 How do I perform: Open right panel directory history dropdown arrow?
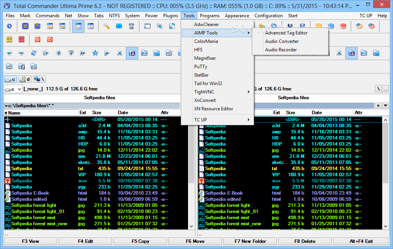pyautogui.click(x=385, y=106)
